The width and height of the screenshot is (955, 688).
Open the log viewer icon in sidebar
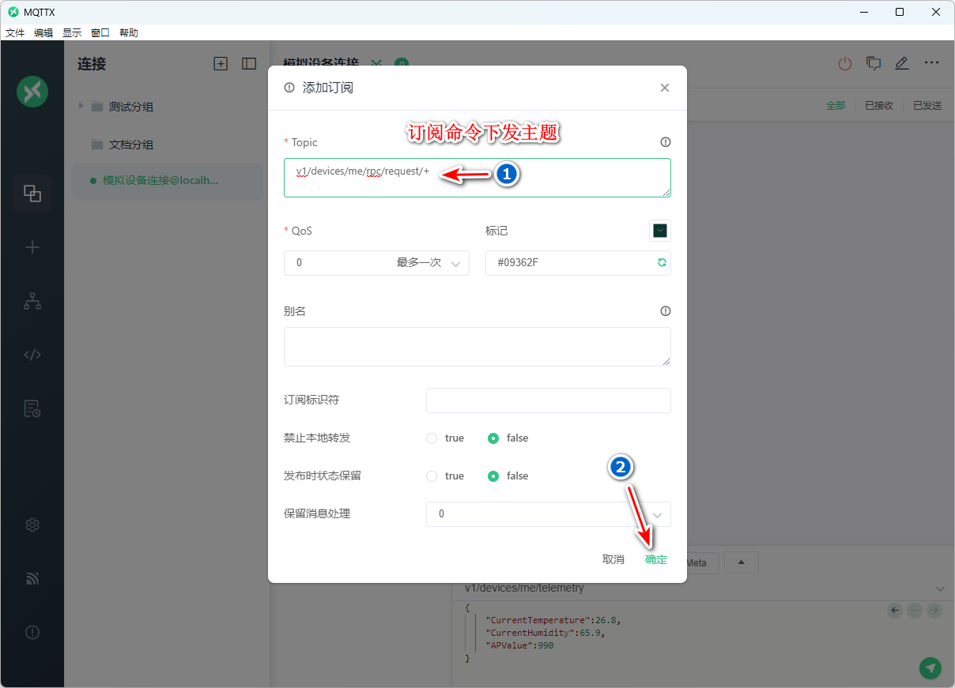[32, 408]
